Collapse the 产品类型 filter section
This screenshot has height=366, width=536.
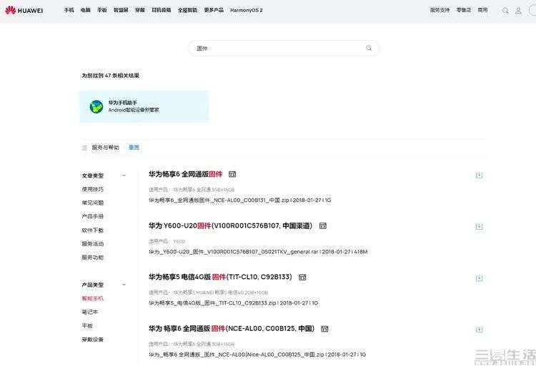[124, 285]
